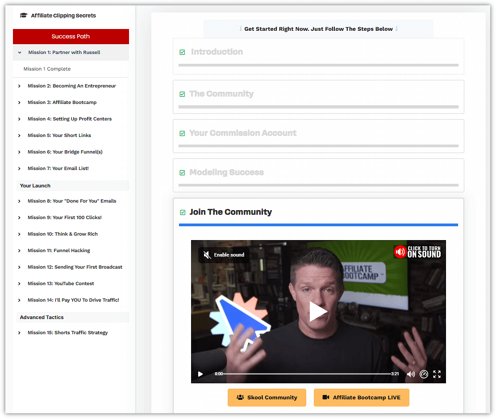Viewport: 496px width, 419px height.
Task: Expand Mission 3 chevron
Action: (19, 103)
